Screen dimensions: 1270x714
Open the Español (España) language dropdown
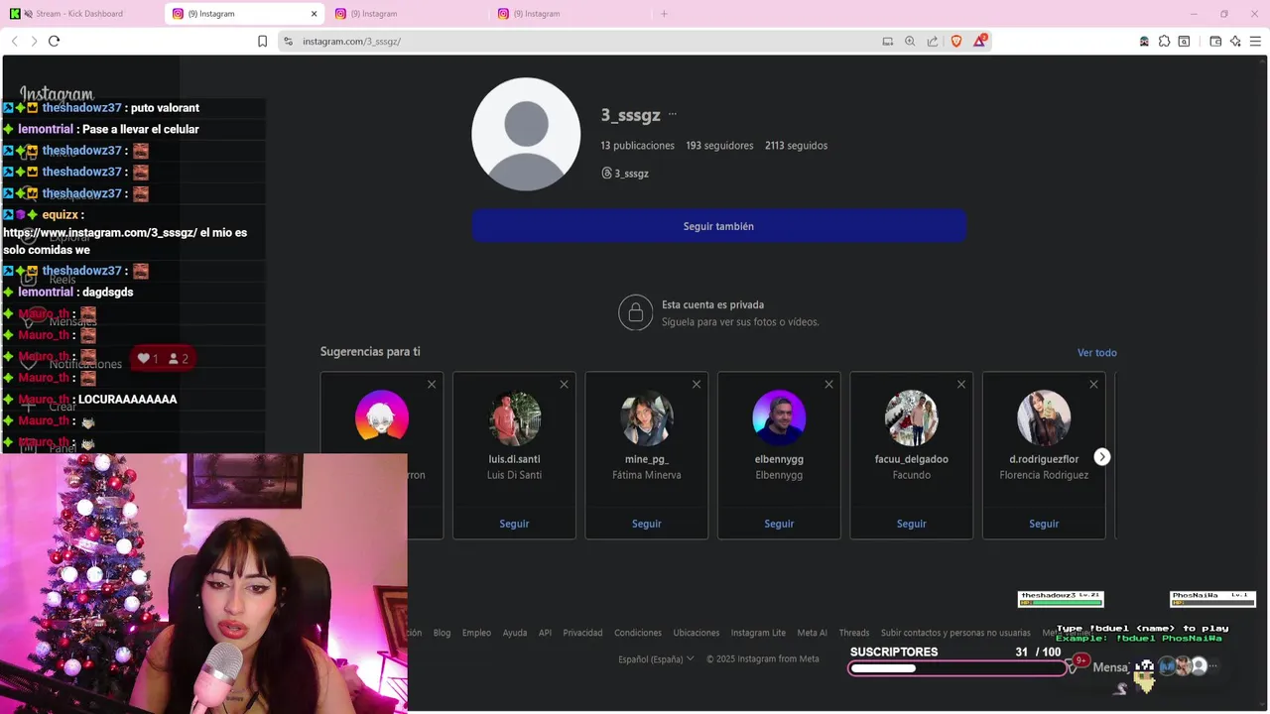point(656,658)
